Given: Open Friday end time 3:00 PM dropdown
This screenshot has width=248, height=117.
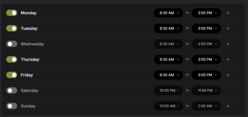Looking at the screenshot, I should pos(207,75).
